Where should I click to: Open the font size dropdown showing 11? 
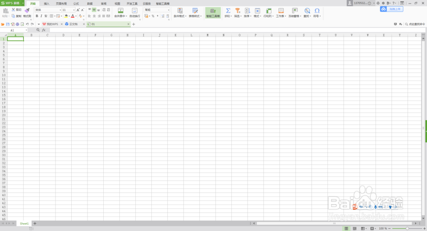click(x=74, y=10)
